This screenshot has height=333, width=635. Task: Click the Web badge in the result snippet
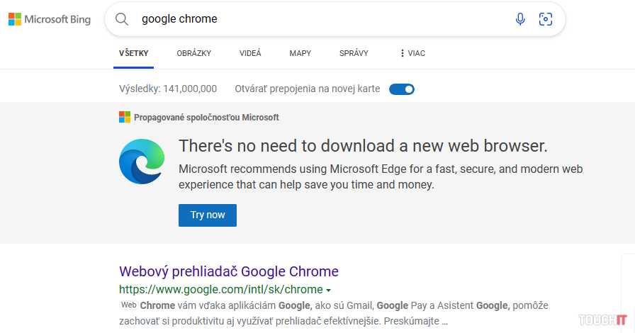[x=128, y=305]
